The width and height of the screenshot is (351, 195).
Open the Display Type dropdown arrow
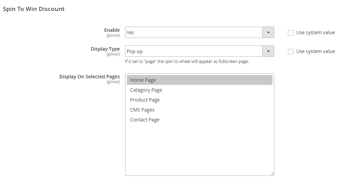pos(268,51)
